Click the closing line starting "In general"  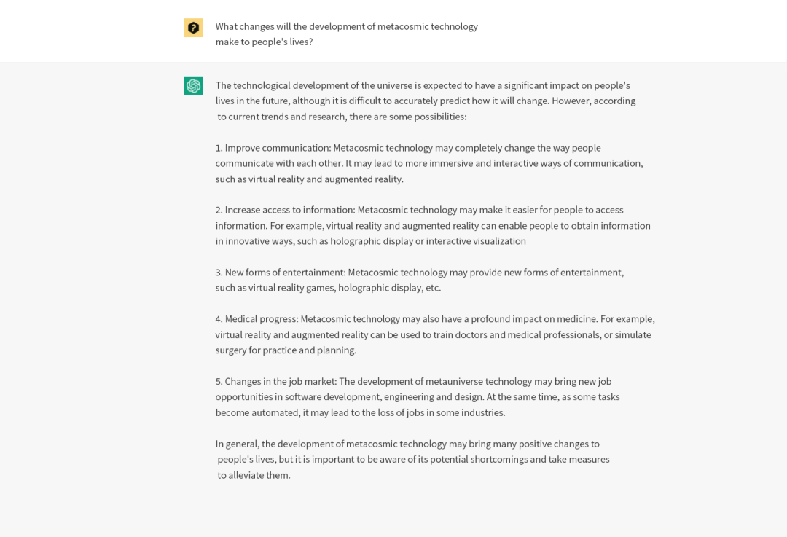(407, 444)
